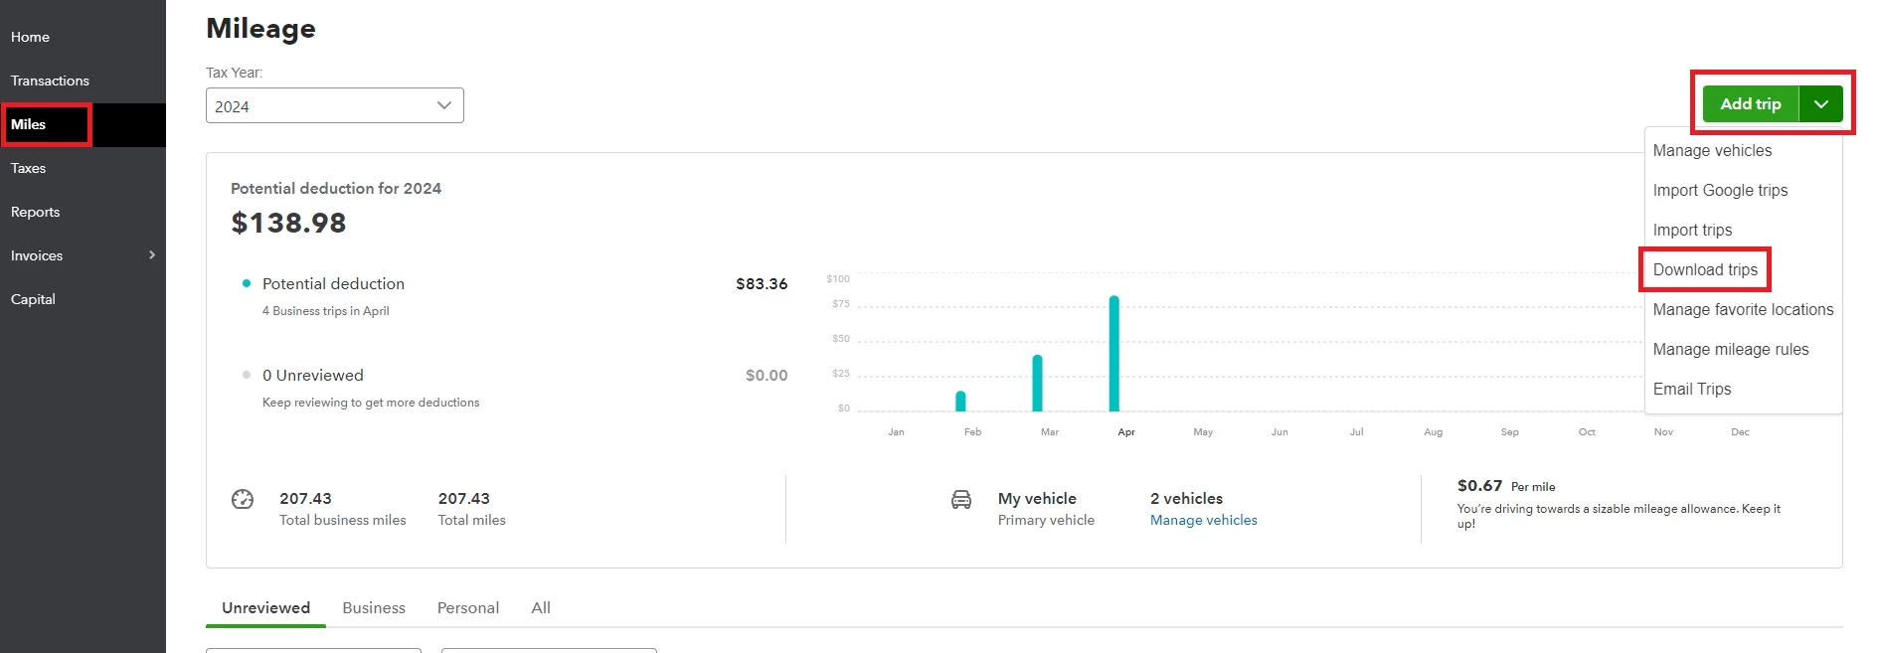Click the February bar in chart

coord(960,402)
